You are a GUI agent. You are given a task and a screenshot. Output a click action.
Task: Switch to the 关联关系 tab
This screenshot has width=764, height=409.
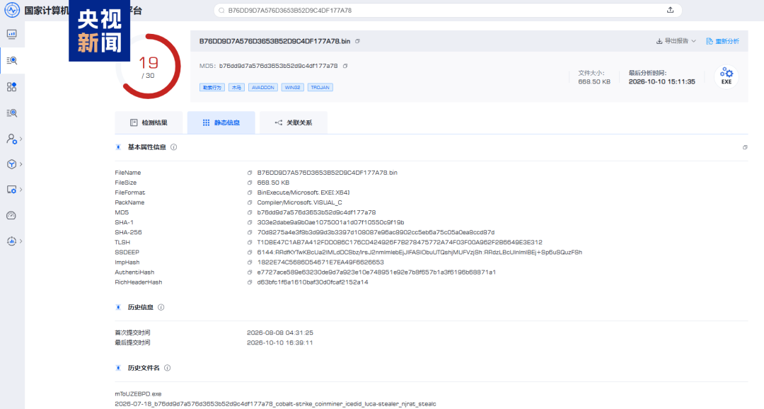click(x=294, y=122)
